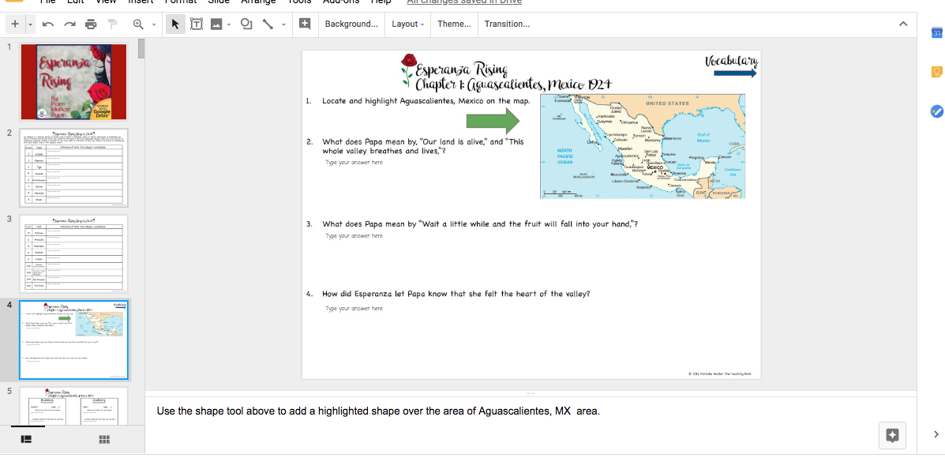945x458 pixels.
Task: Choose the shape tool
Action: tap(246, 24)
